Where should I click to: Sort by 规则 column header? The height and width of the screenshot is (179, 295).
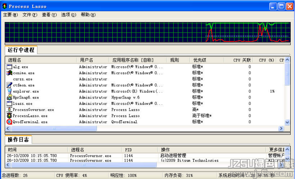[x=178, y=60]
